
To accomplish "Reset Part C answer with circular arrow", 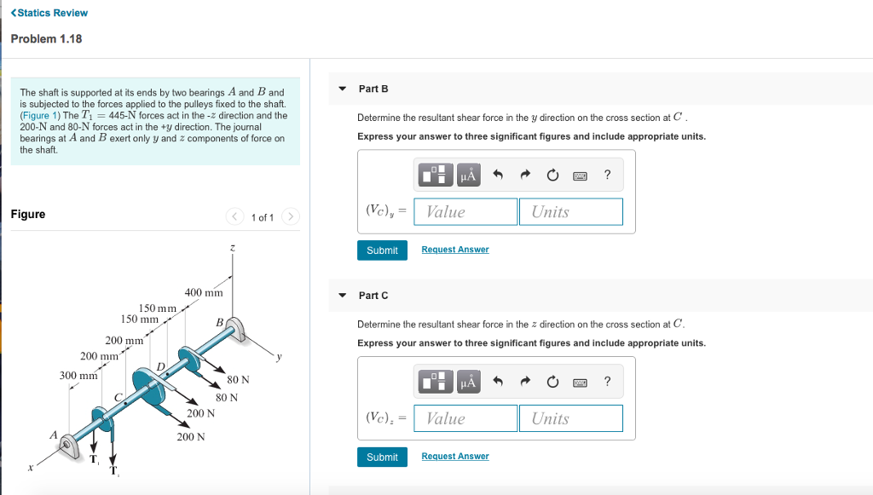I will coord(552,382).
